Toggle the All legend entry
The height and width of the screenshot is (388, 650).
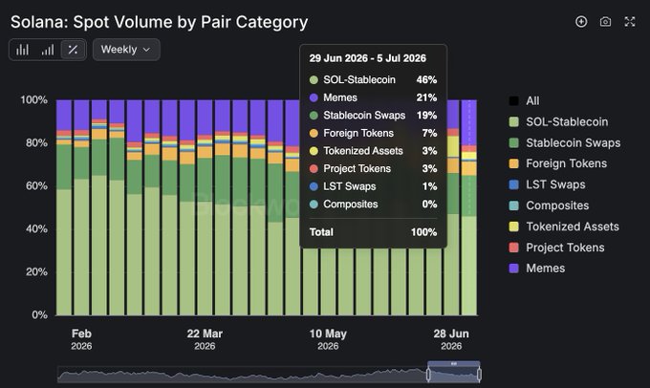[525, 100]
